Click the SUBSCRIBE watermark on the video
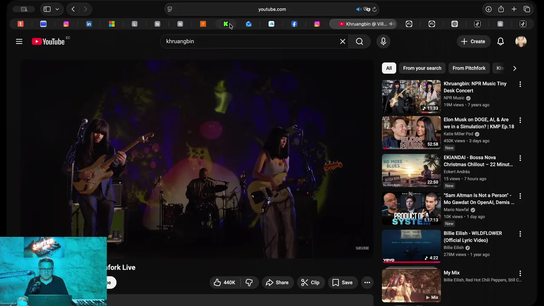The width and height of the screenshot is (544, 306). pos(362,248)
